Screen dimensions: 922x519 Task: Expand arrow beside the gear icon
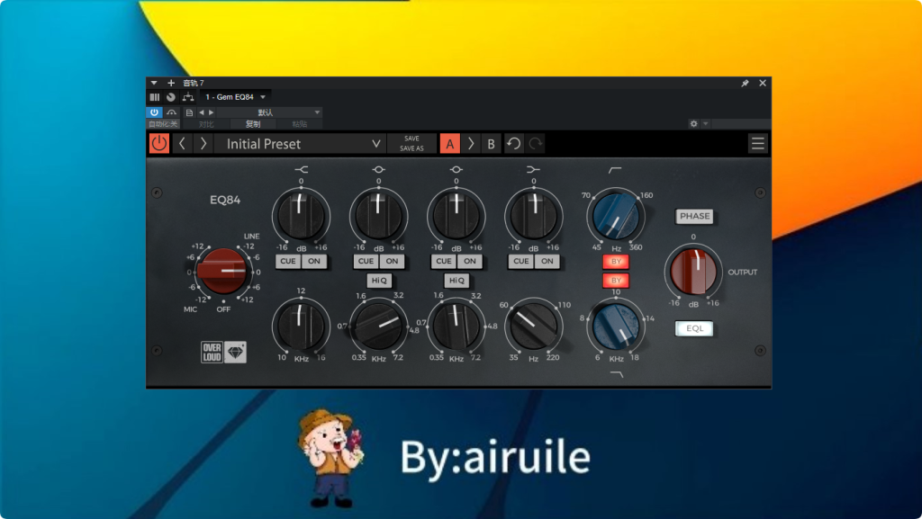coord(706,124)
